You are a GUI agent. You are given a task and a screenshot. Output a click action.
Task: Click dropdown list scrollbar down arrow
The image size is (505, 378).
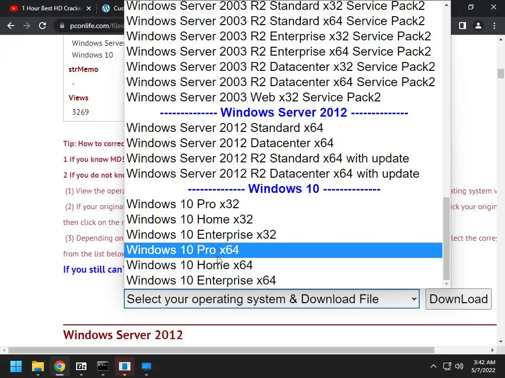click(446, 284)
